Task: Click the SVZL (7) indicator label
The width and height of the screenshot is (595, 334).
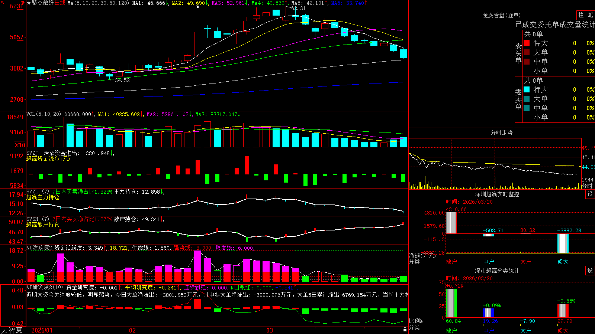Action: (x=38, y=192)
